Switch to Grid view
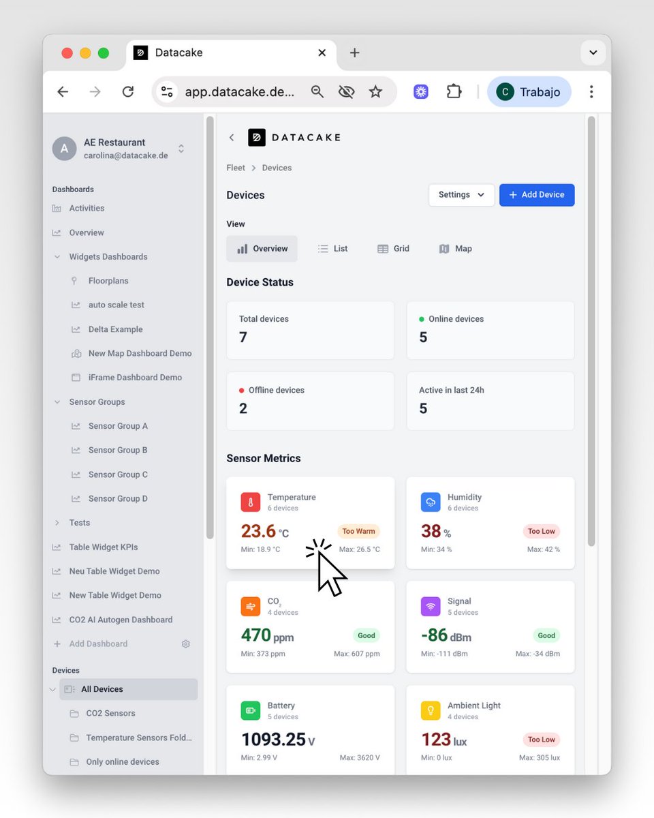This screenshot has height=818, width=654. pyautogui.click(x=393, y=249)
